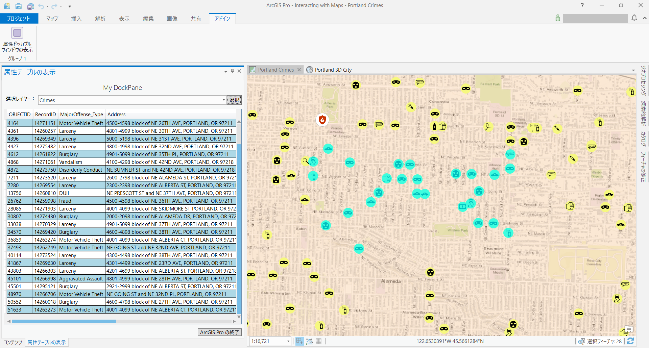Click 属性ドッカブルウィンドウの表示 ribbon button
This screenshot has width=649, height=348.
click(x=17, y=40)
